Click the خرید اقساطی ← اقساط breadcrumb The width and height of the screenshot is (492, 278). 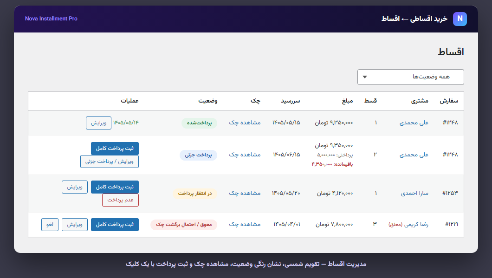point(414,19)
